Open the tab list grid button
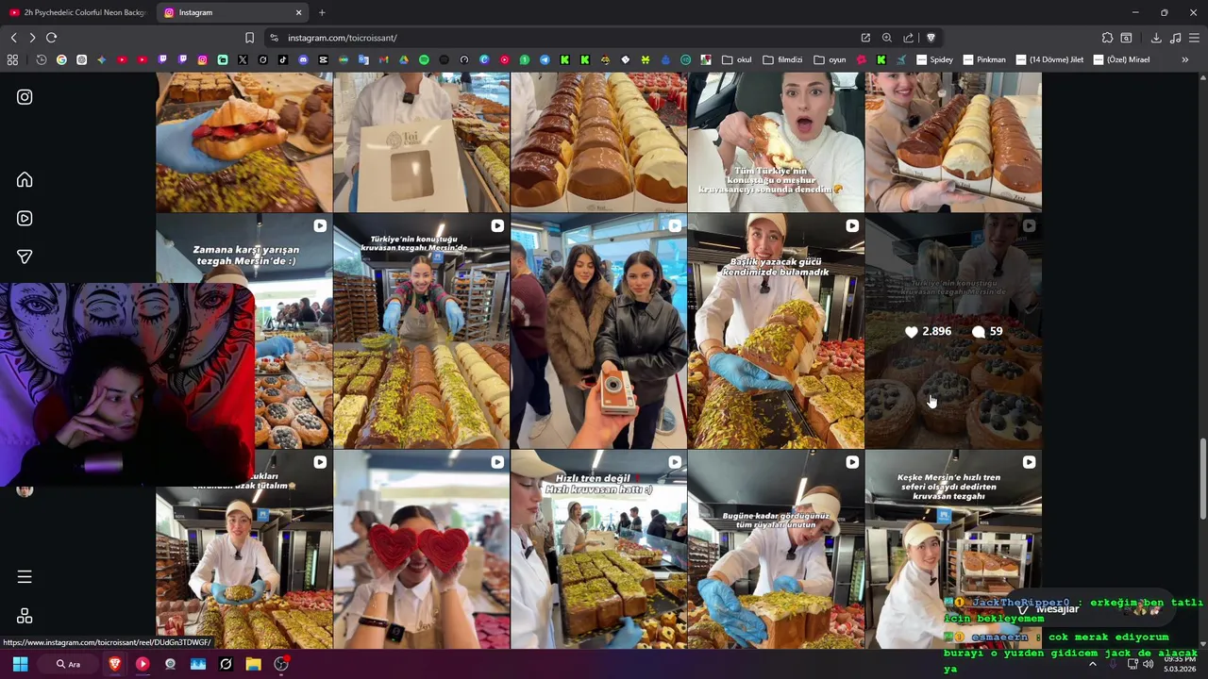 click(x=12, y=59)
